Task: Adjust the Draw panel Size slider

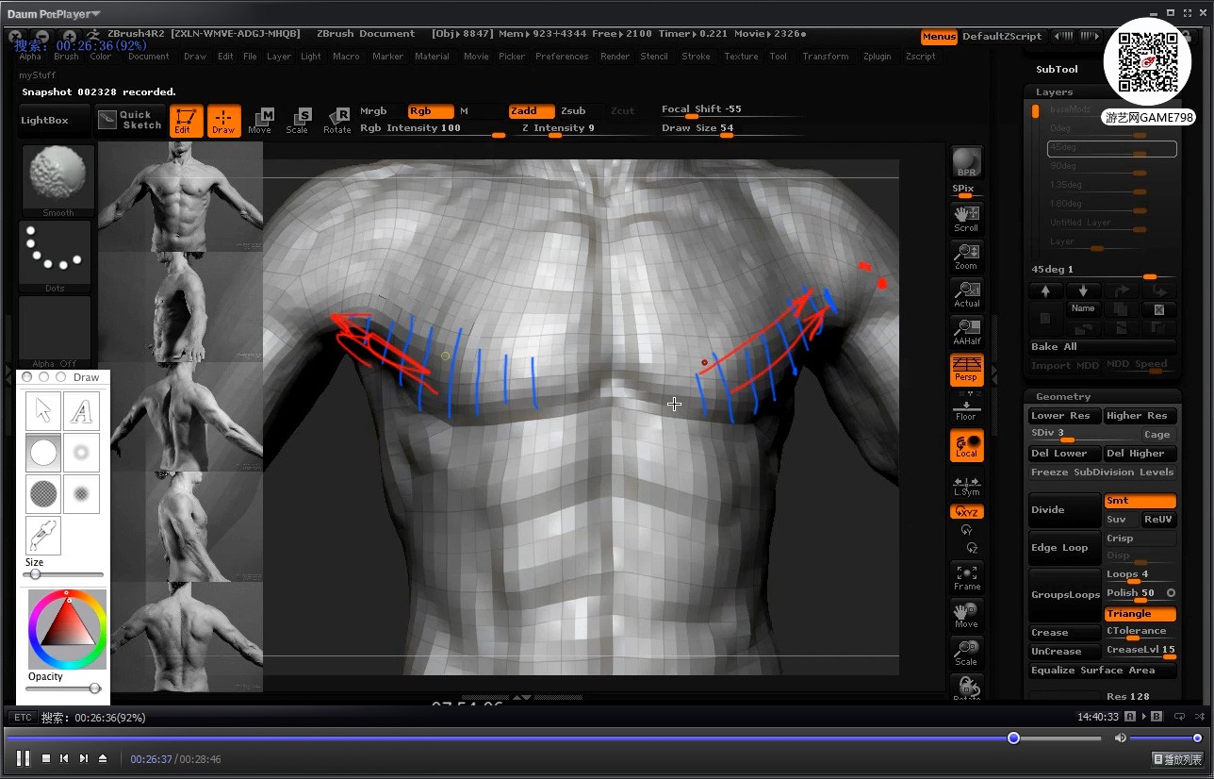Action: click(63, 574)
